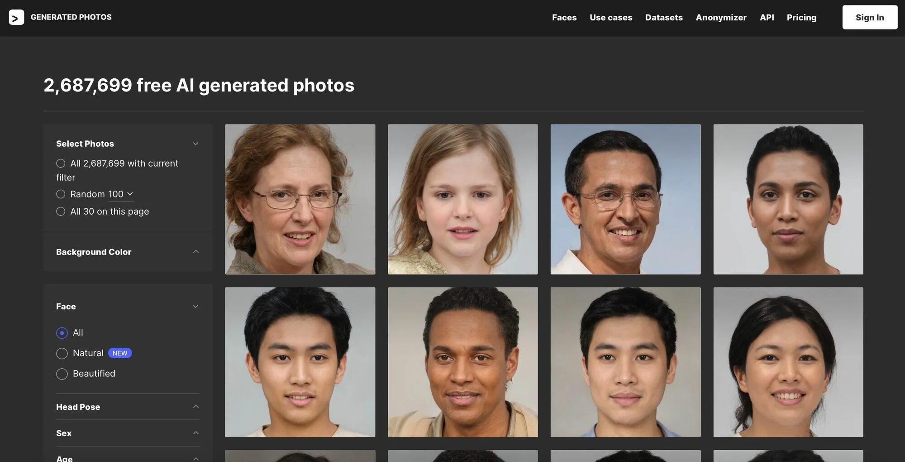Viewport: 905px width, 462px height.
Task: Select All 2,687,699 with current filter
Action: tap(61, 163)
